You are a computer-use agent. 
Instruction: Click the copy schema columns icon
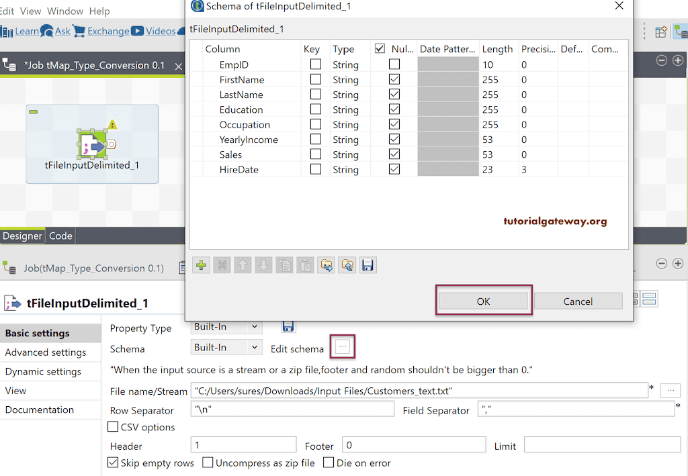(284, 265)
